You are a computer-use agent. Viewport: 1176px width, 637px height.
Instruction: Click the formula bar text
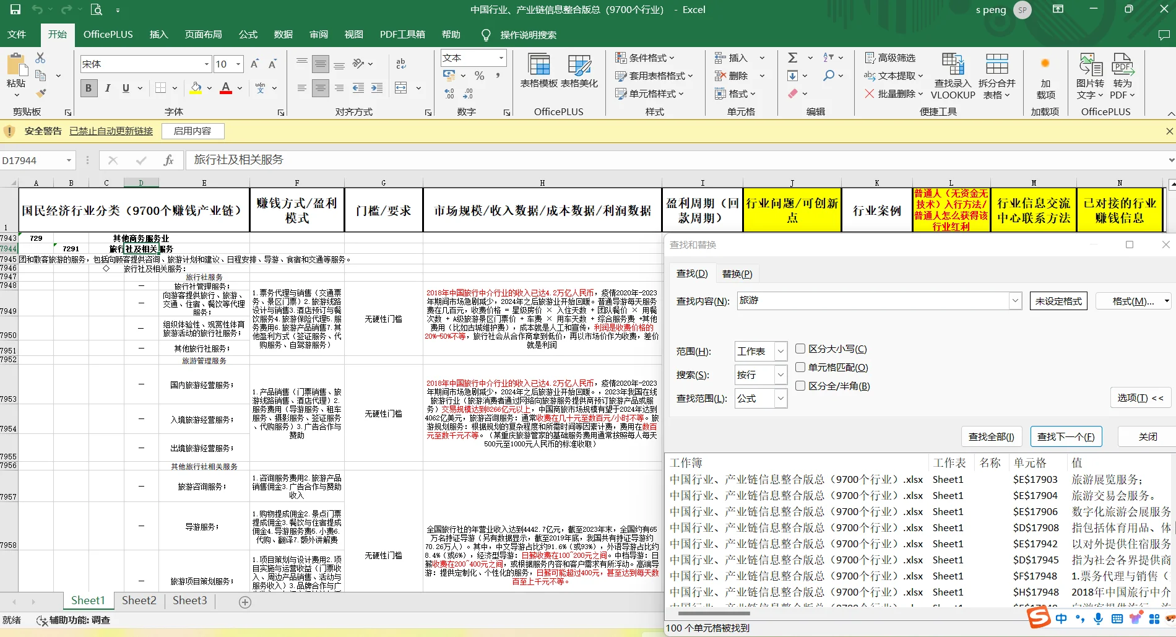tap(239, 160)
